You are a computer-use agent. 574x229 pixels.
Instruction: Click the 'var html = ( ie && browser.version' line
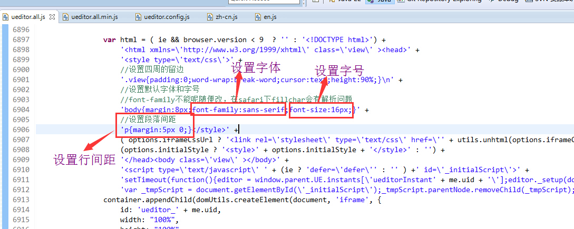[245, 39]
